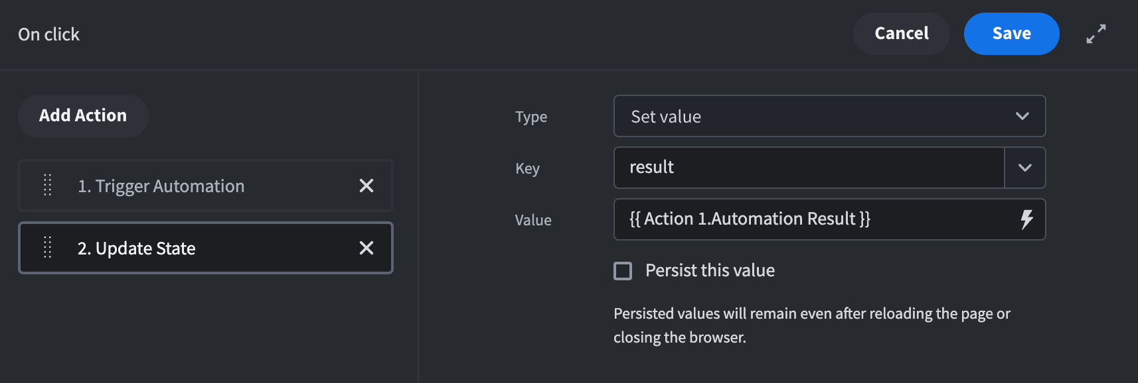The width and height of the screenshot is (1138, 383).
Task: Cancel the On click action changes
Action: click(901, 34)
